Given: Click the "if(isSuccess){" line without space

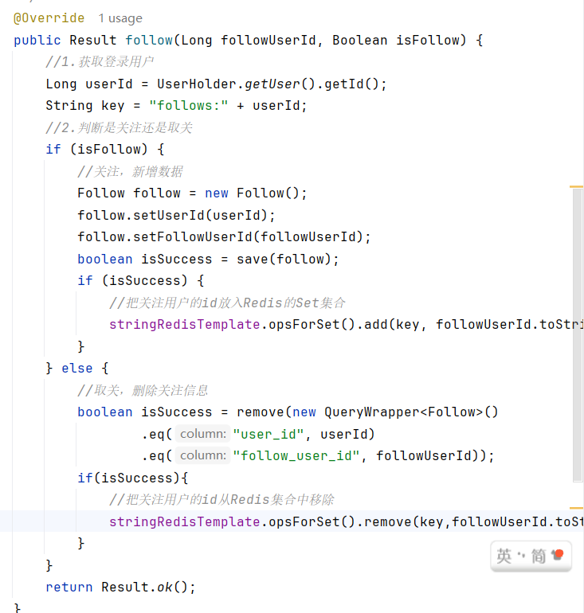Looking at the screenshot, I should [132, 478].
